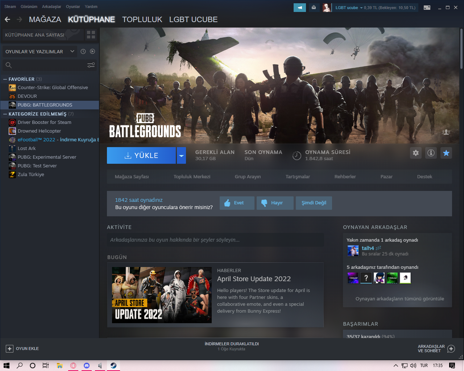The image size is (464, 371).
Task: Click Oynayan arkadaşların tümünü görüntüle
Action: pos(399,299)
